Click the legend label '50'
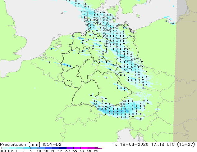 tap(96, 151)
